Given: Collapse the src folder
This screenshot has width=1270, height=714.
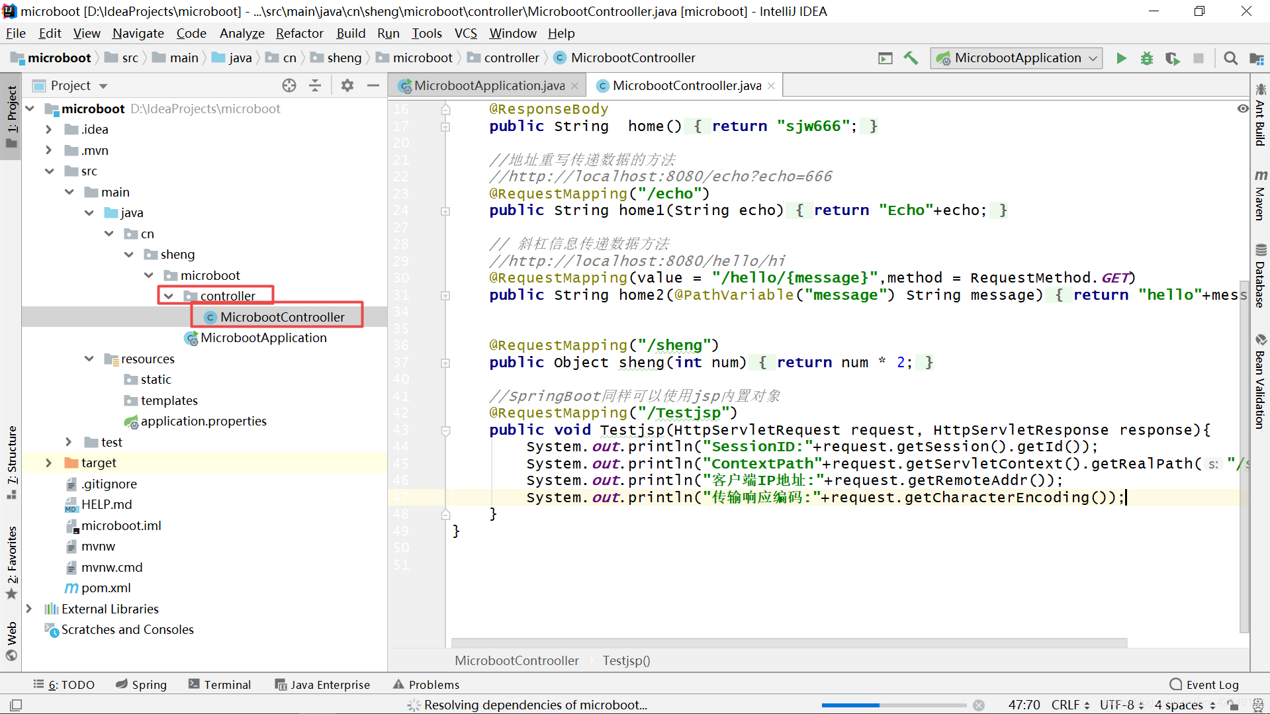Looking at the screenshot, I should click(49, 171).
